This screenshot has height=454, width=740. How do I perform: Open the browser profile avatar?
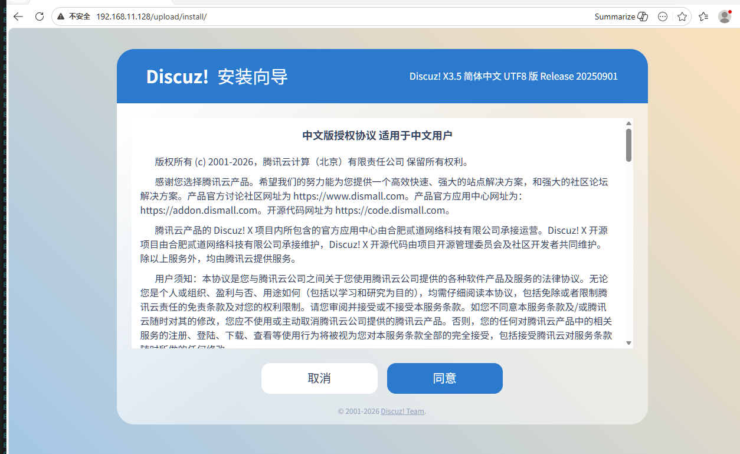point(725,17)
